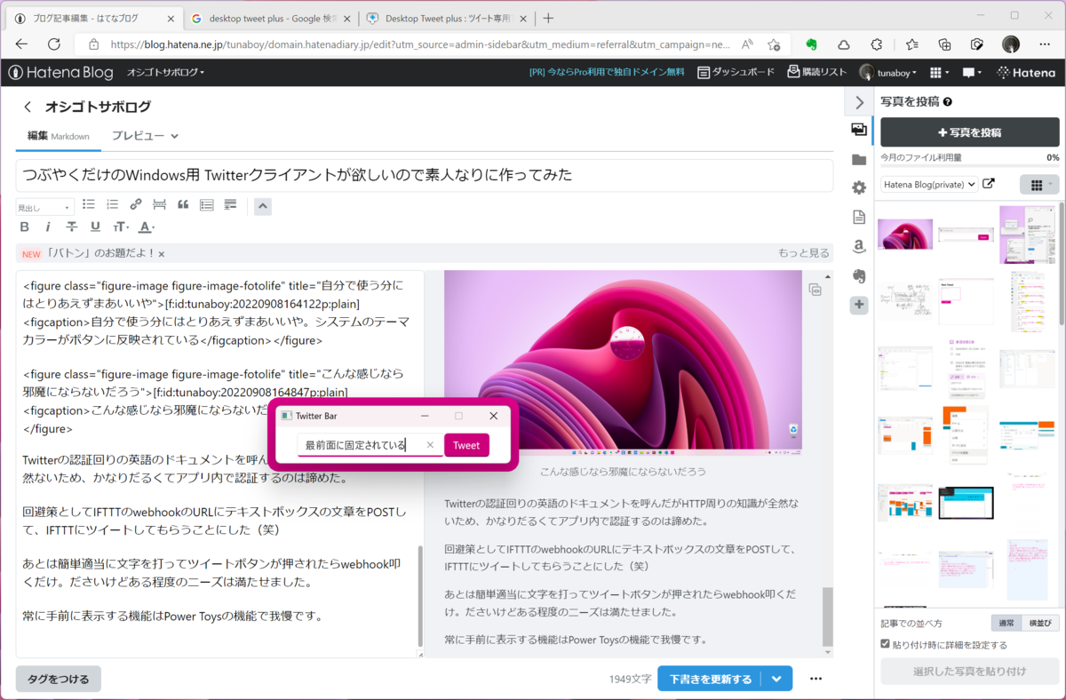The height and width of the screenshot is (700, 1066).
Task: Insert a numbered list in the editor
Action: 112,204
